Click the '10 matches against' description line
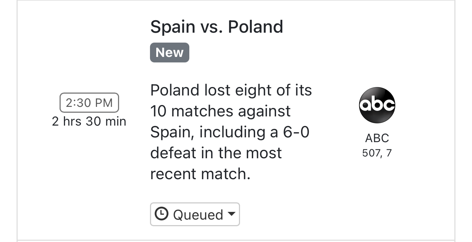The height and width of the screenshot is (242, 472). pos(220,111)
